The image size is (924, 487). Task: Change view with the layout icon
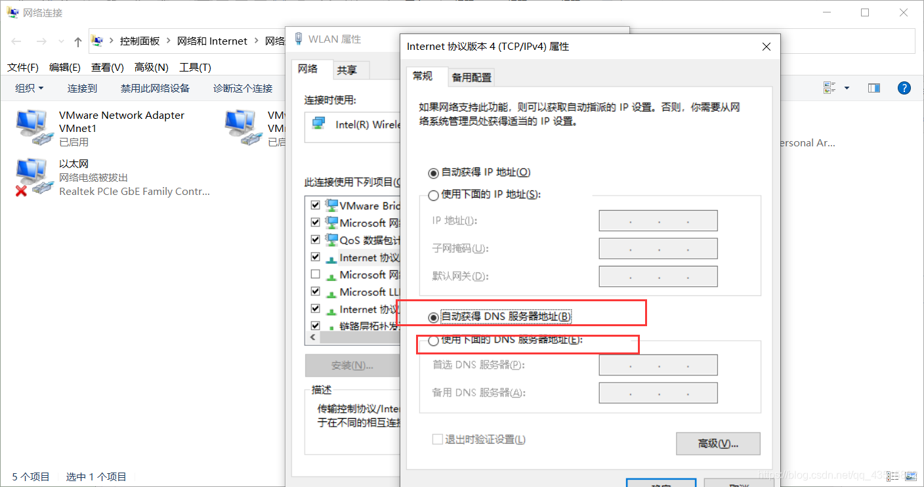coord(829,88)
